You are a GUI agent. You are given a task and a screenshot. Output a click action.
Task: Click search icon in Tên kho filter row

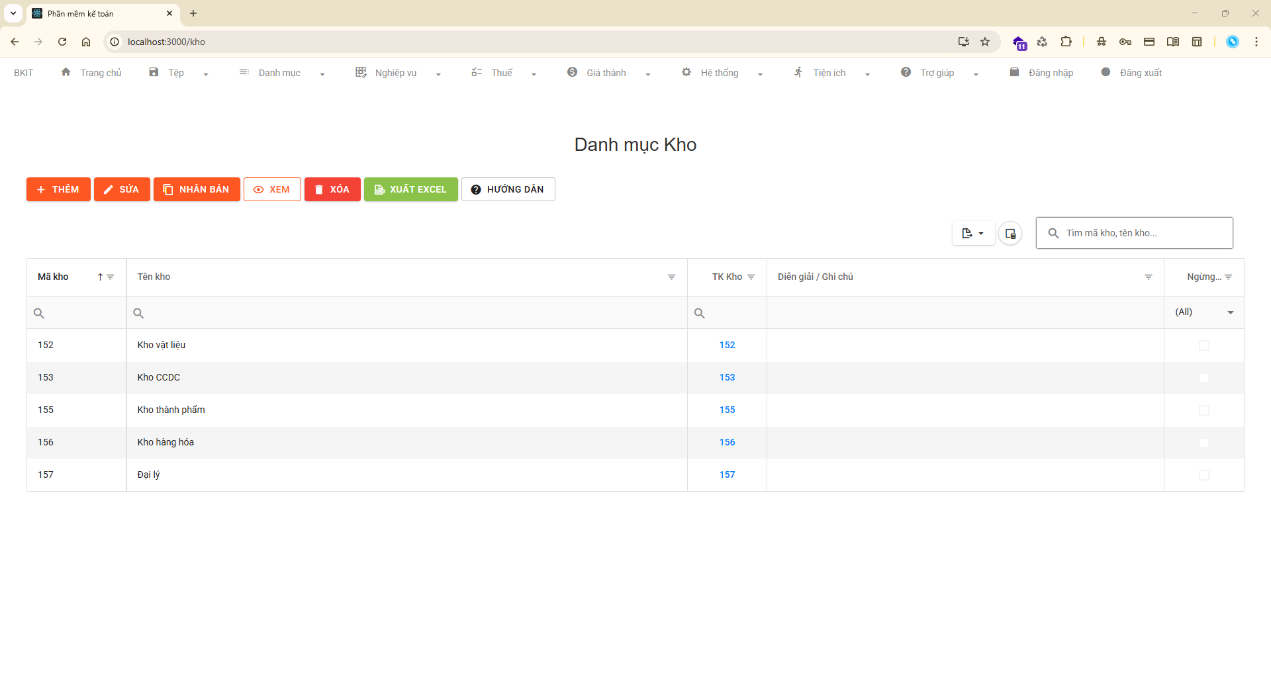click(138, 313)
